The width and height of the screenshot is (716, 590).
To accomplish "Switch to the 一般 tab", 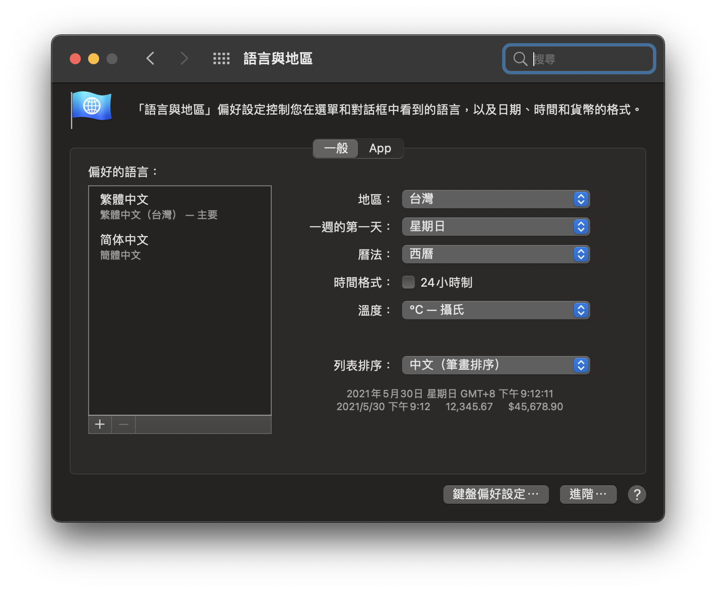I will pyautogui.click(x=336, y=149).
